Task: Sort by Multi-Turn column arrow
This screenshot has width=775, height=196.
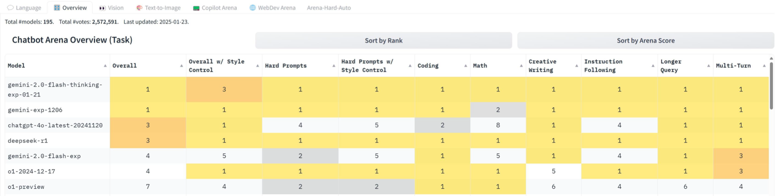Action: pos(764,66)
